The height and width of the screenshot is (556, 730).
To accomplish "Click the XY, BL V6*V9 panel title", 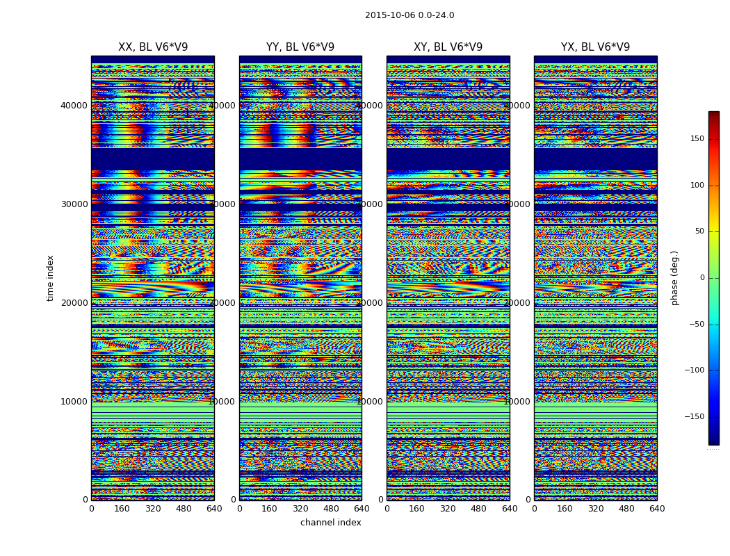I will pyautogui.click(x=448, y=47).
